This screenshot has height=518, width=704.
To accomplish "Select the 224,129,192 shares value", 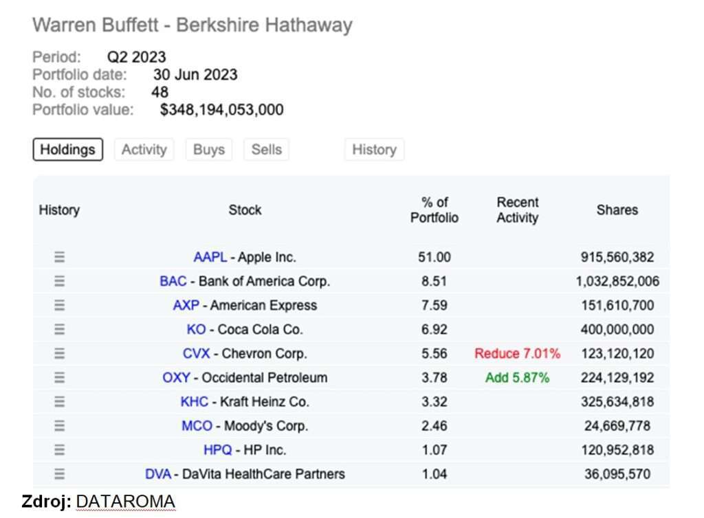I will click(x=617, y=378).
